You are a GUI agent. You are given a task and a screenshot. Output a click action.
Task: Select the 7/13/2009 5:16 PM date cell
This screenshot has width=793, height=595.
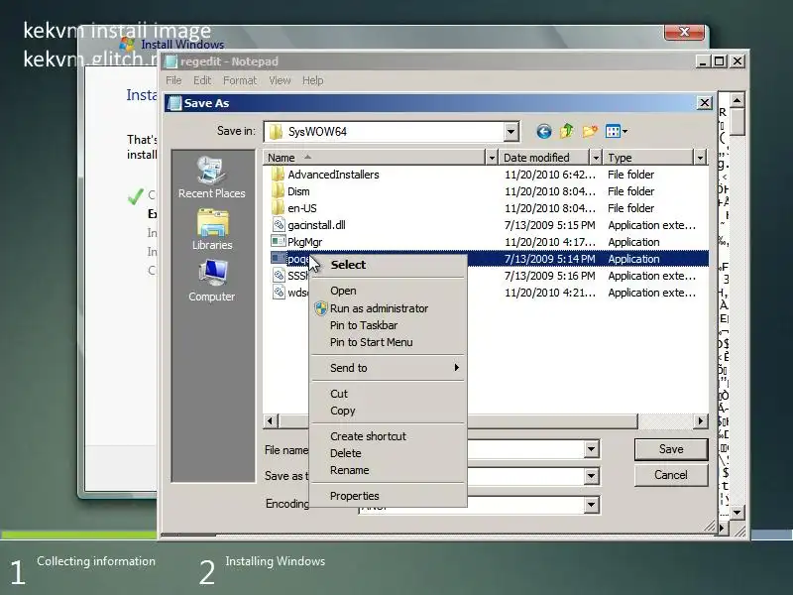[x=550, y=276]
